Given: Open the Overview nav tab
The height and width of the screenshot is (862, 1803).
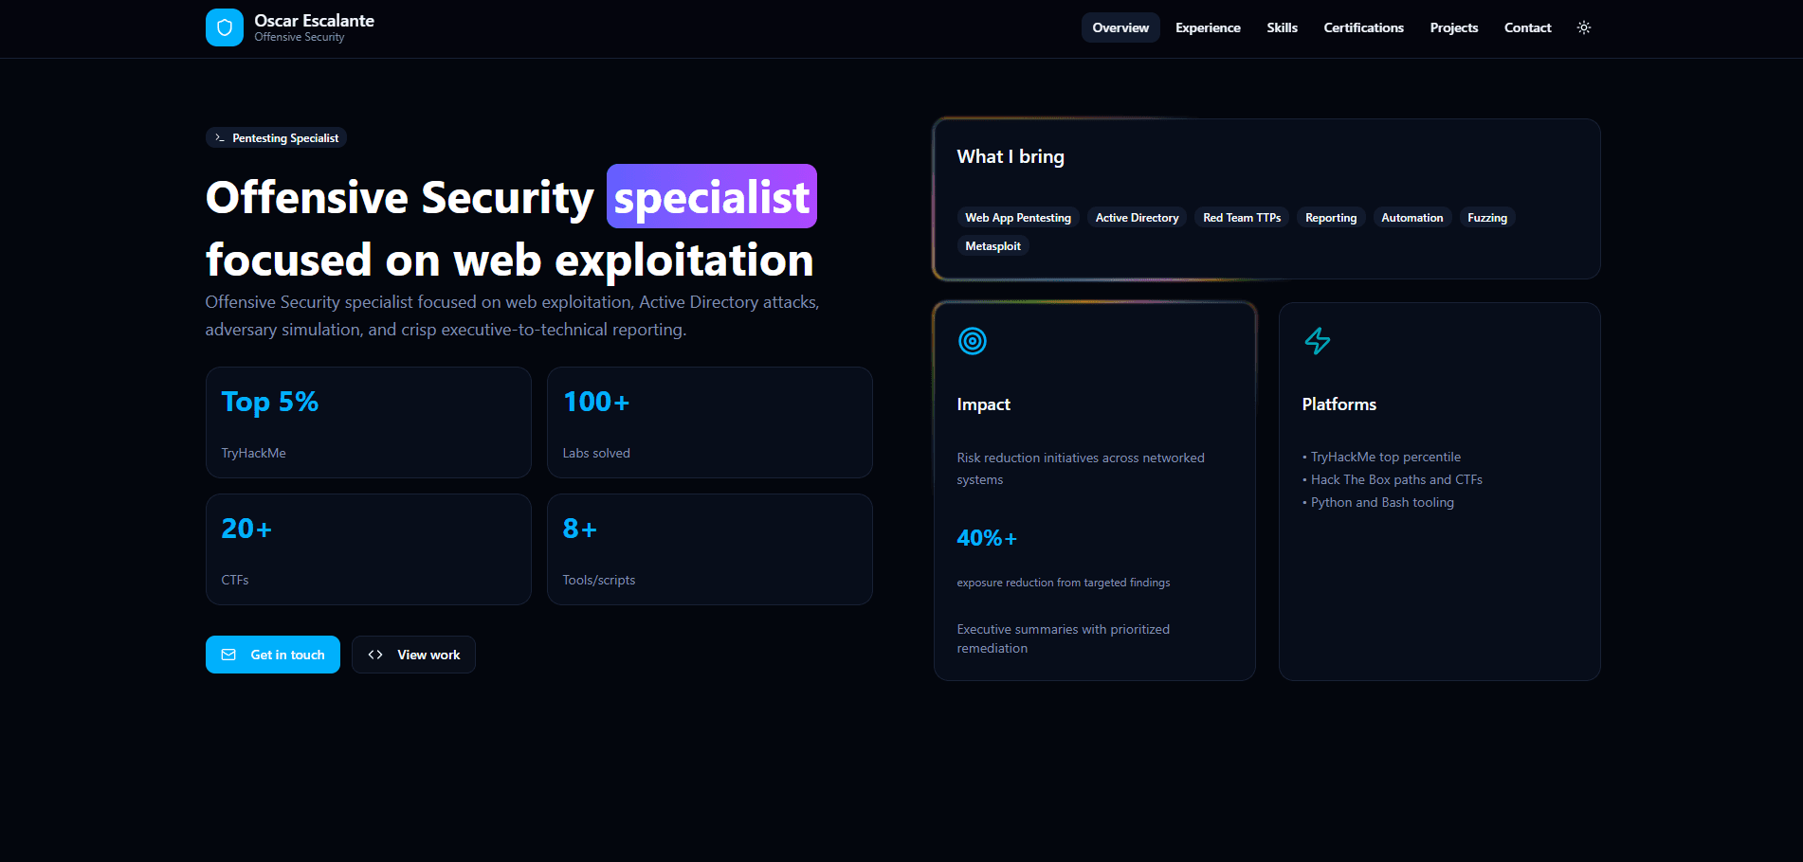Looking at the screenshot, I should pyautogui.click(x=1120, y=27).
